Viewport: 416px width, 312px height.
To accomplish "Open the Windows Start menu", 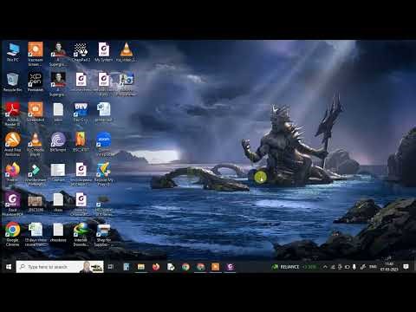I will [x=9, y=267].
